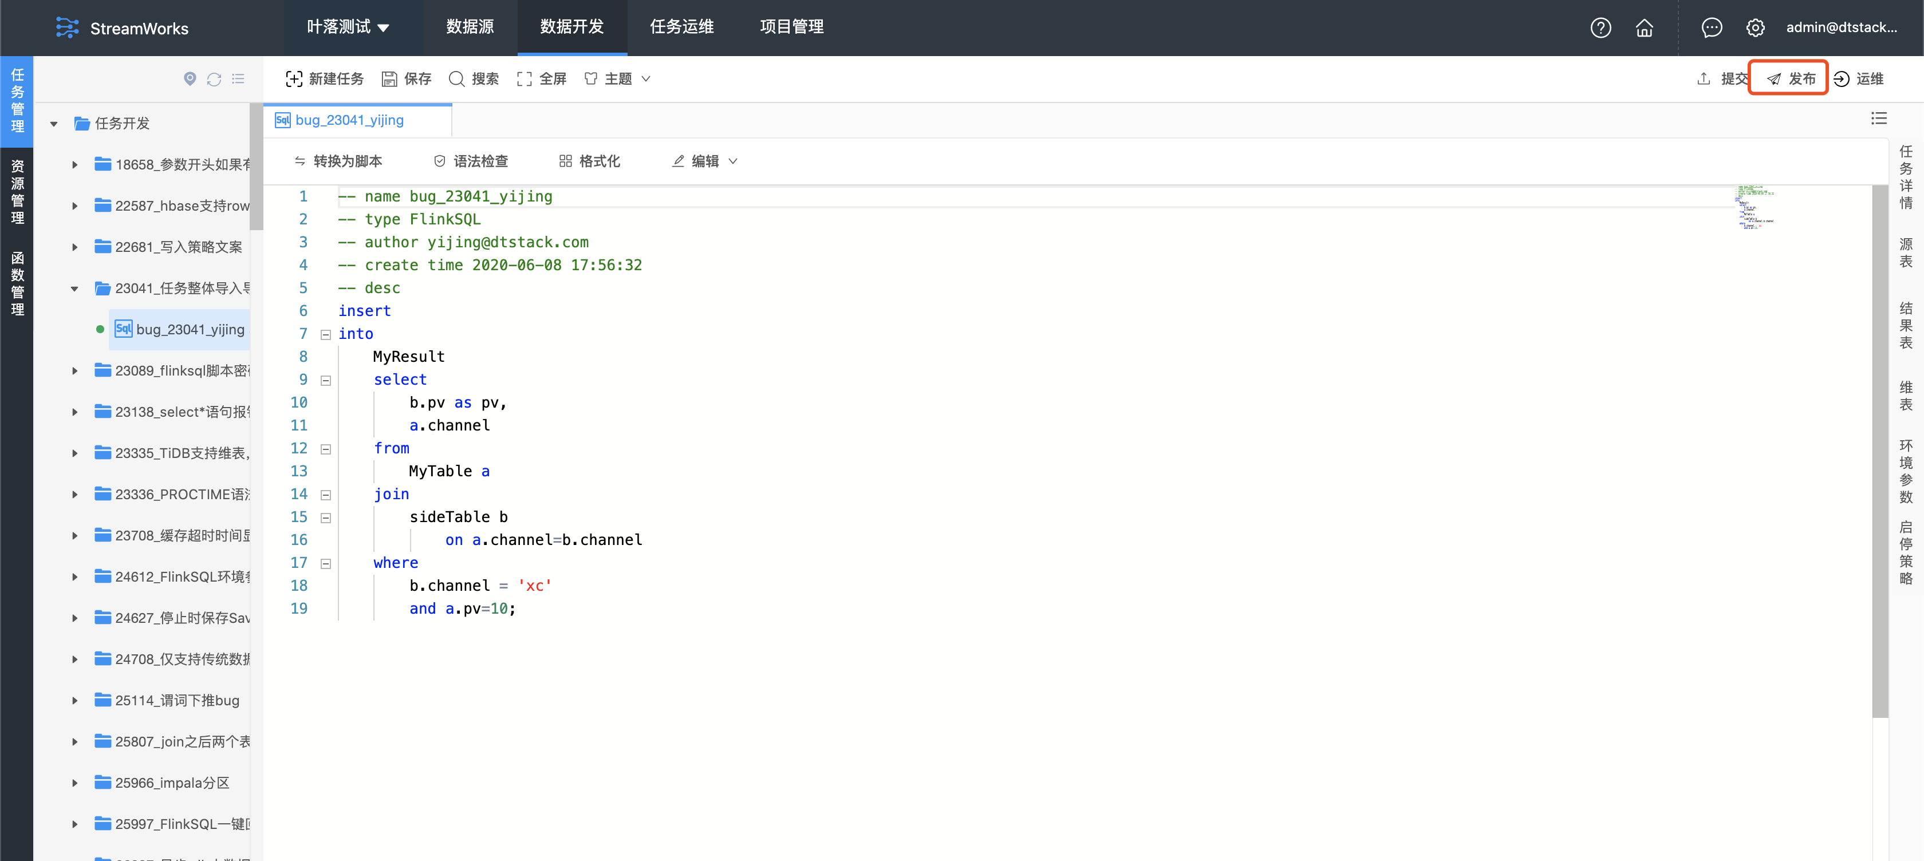This screenshot has width=1924, height=861.
Task: Open 搜索 search tool
Action: click(474, 78)
